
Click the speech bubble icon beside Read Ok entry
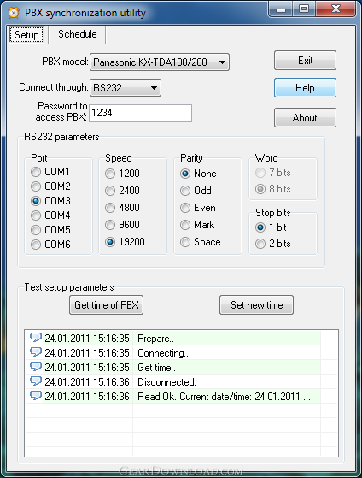point(36,396)
